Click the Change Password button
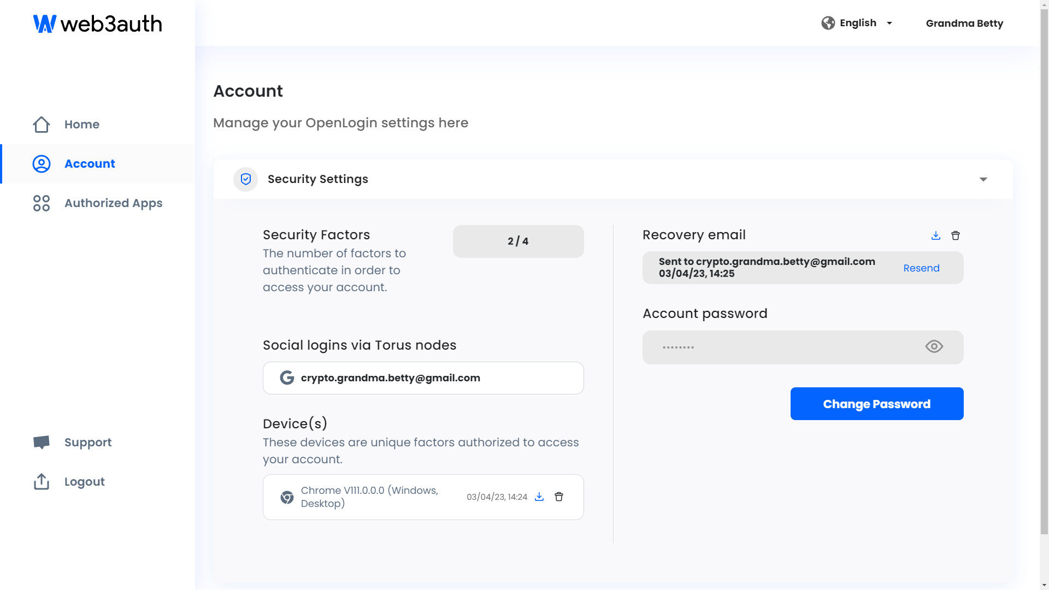 pyautogui.click(x=877, y=404)
